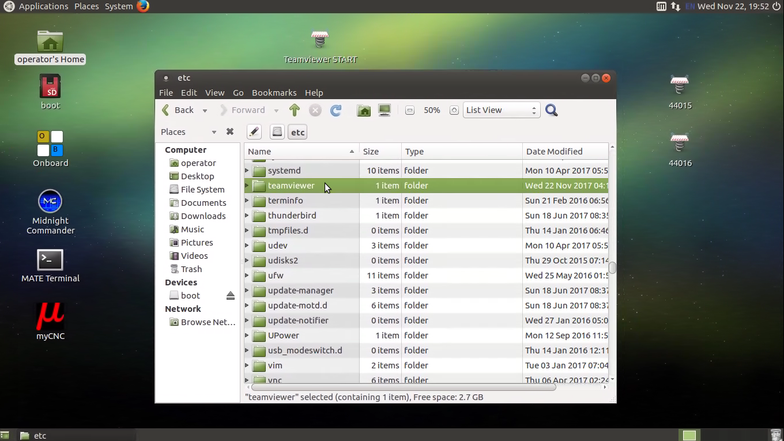Click the vertical scrollbar handle
784x441 pixels.
point(612,268)
